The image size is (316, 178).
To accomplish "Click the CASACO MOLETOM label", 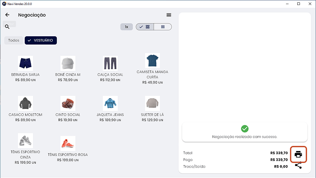I will coord(25,115).
